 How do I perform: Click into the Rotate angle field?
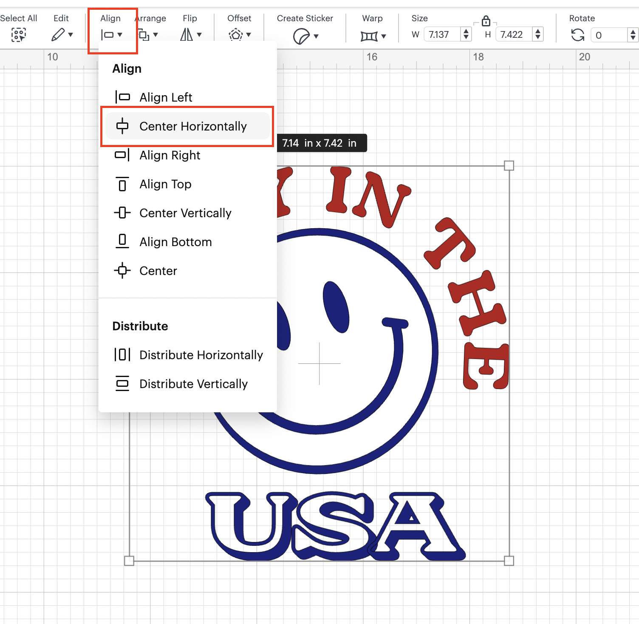pos(609,35)
